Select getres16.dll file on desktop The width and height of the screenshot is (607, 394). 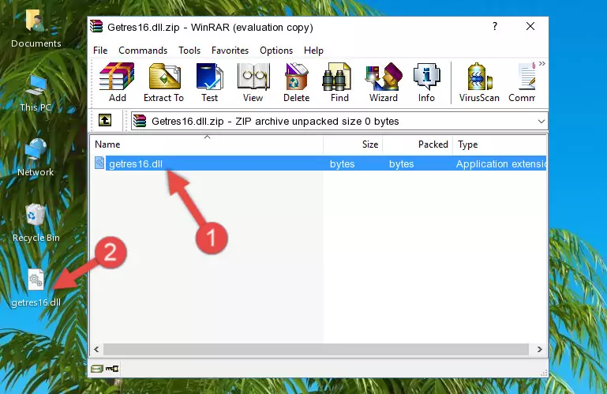36,288
